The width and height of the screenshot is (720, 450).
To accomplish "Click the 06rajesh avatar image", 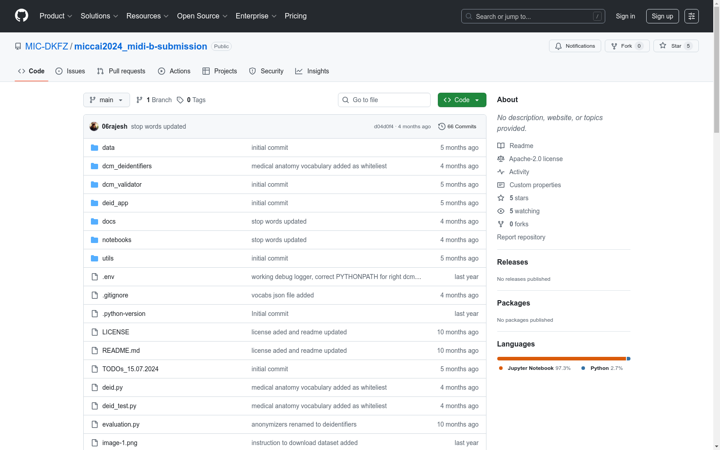I will [94, 126].
